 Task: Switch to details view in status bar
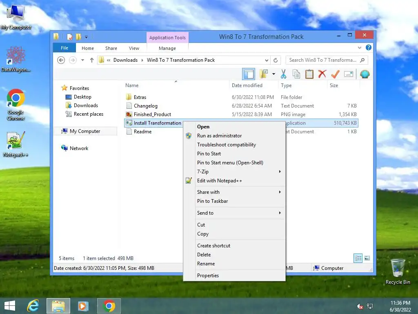click(358, 258)
